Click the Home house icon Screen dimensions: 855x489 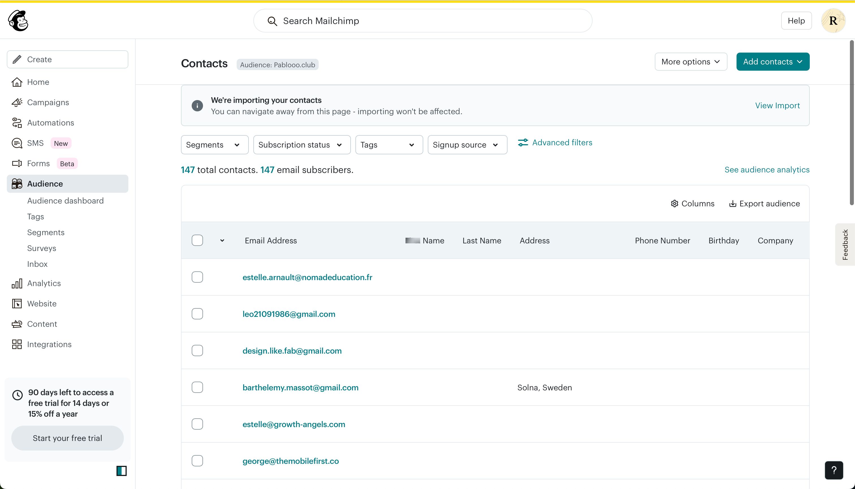17,82
